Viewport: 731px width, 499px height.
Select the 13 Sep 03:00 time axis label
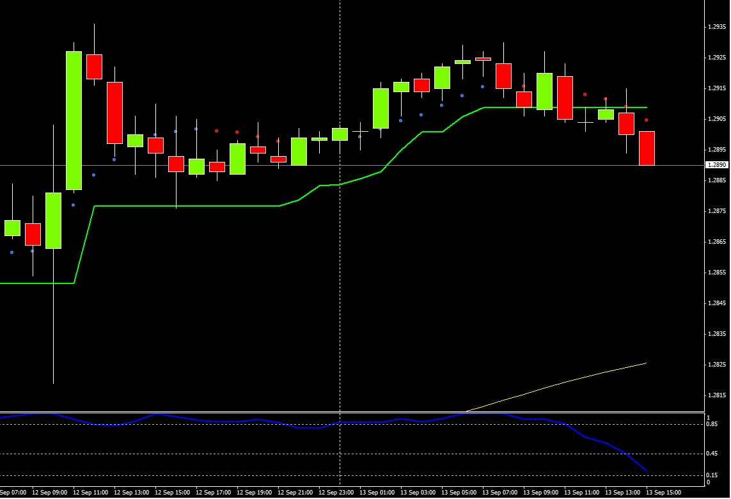pos(418,493)
